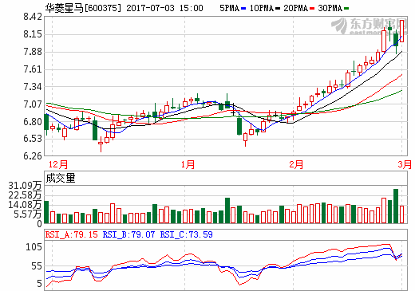The image size is (415, 291).
Task: Click the 6.80 price axis label
Action: 33,122
